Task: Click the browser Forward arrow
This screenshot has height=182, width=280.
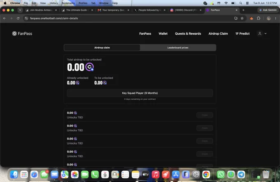Action: pos(11,18)
